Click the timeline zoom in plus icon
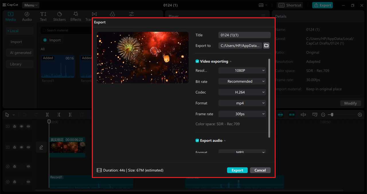 [360, 115]
